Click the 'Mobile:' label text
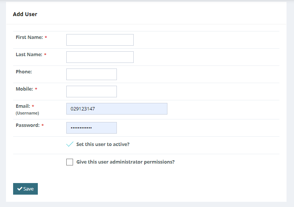294x207 pixels. pos(24,89)
